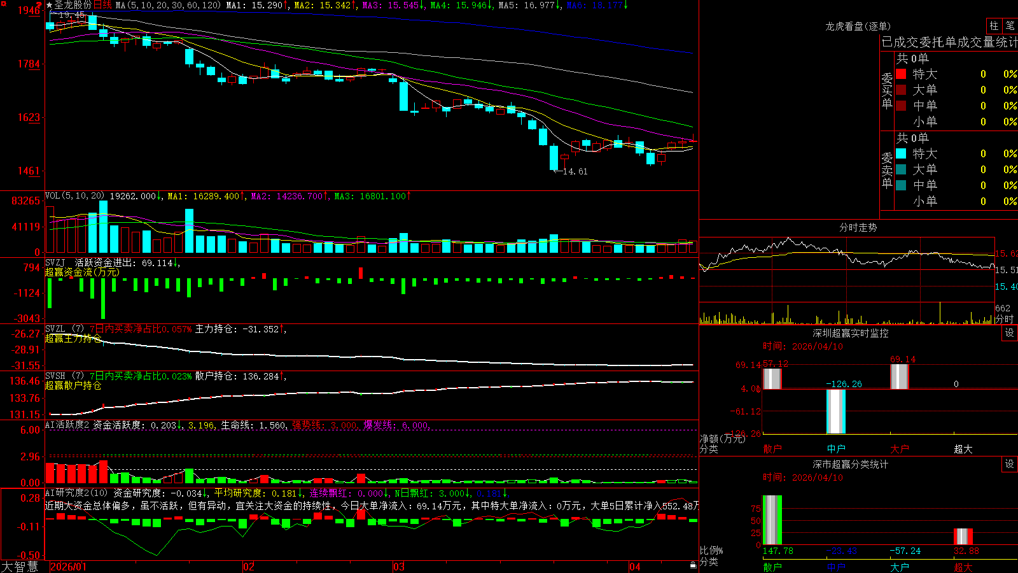The width and height of the screenshot is (1018, 573).
Task: Click the 14.61 low price annotation
Action: click(x=575, y=171)
